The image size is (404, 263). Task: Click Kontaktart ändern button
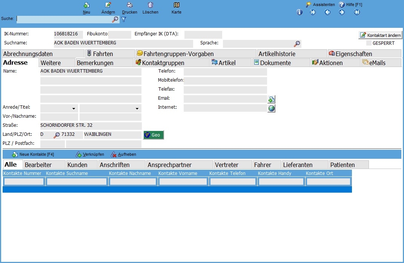(x=380, y=35)
